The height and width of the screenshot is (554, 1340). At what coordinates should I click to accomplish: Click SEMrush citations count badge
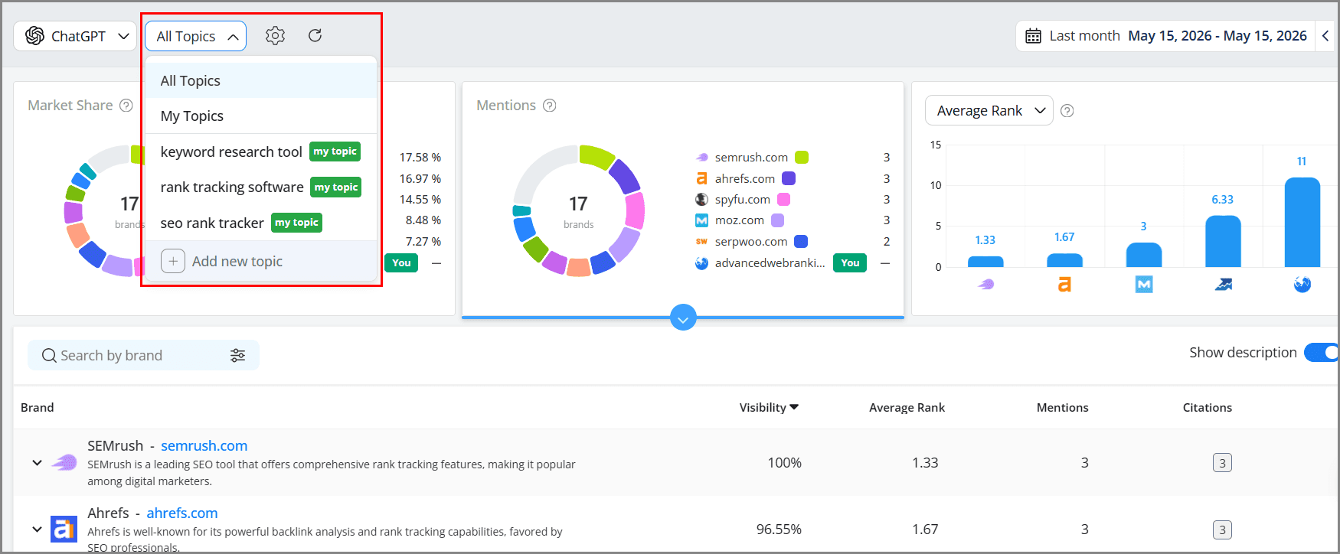point(1222,463)
